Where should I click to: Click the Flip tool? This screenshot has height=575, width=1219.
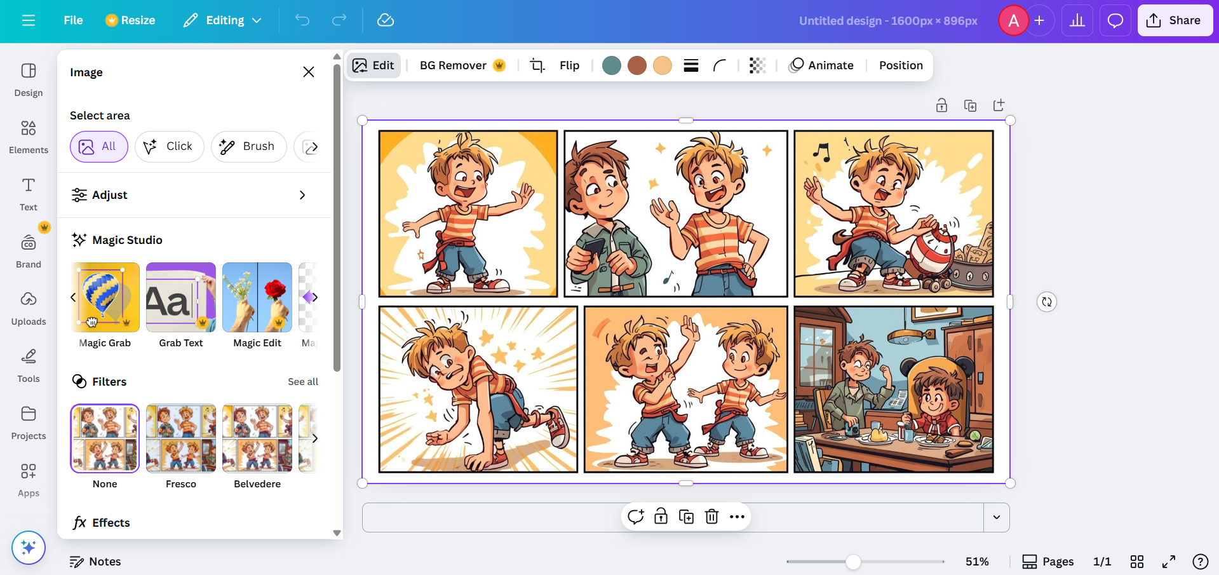(x=569, y=65)
